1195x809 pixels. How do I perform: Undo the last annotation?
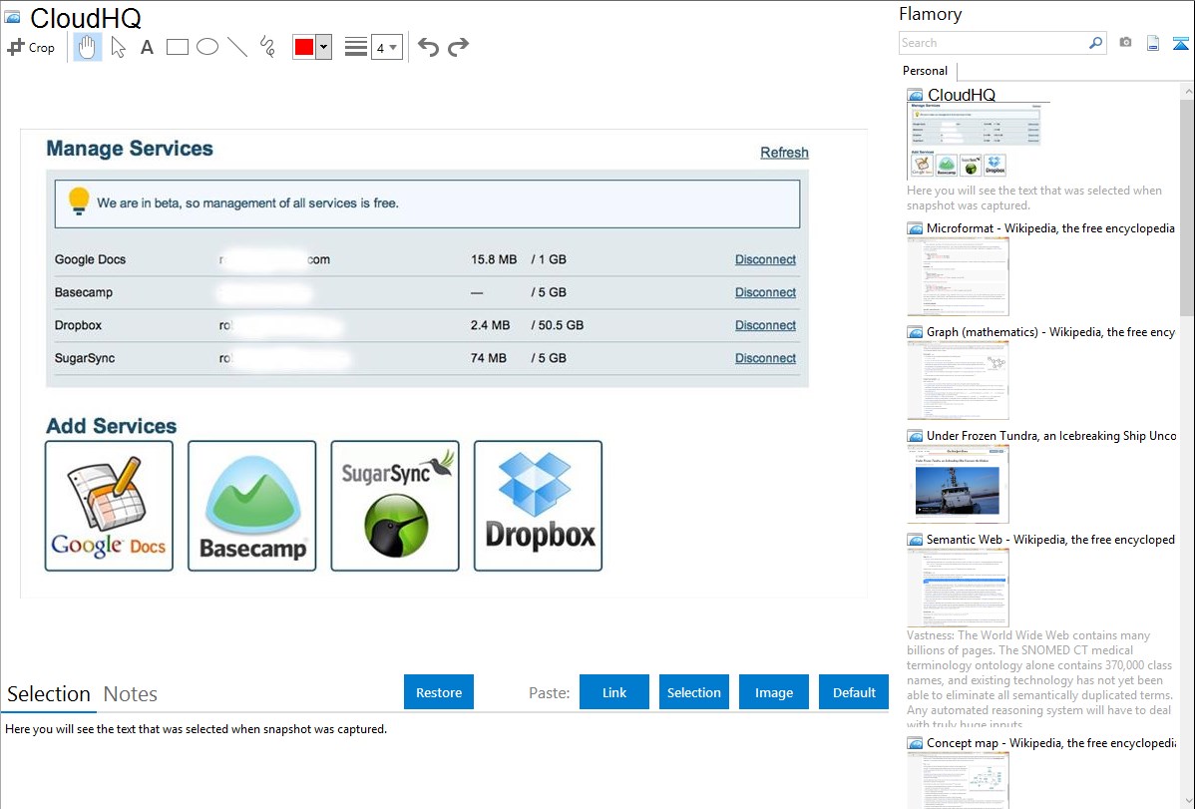point(428,47)
